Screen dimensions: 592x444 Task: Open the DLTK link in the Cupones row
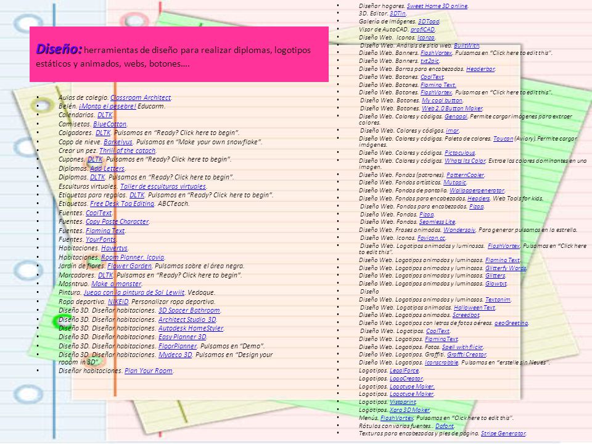coord(95,159)
